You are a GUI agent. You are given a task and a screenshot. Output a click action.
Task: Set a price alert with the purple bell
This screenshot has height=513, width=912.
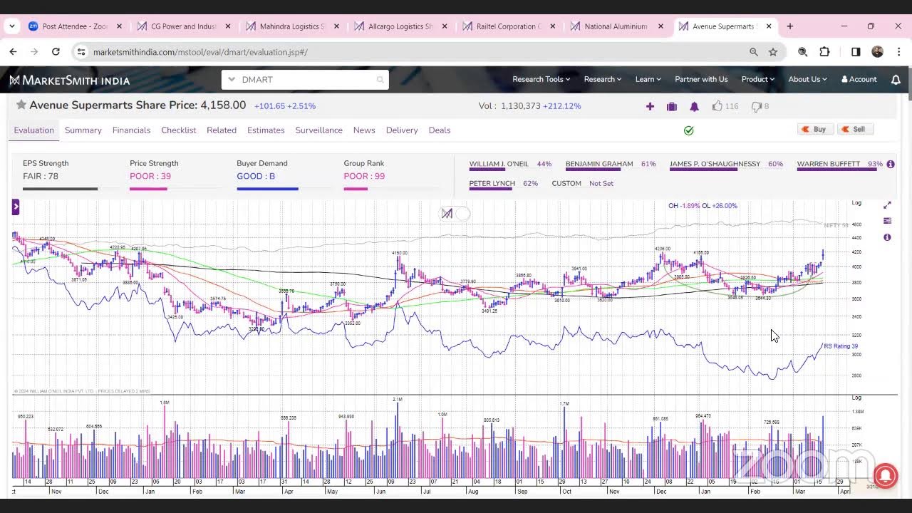click(x=694, y=106)
